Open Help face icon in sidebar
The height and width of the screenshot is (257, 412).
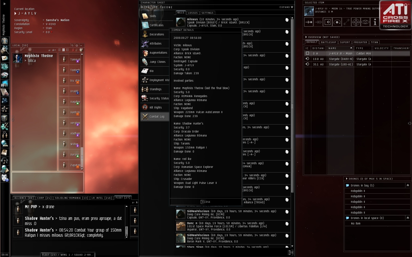(5, 178)
